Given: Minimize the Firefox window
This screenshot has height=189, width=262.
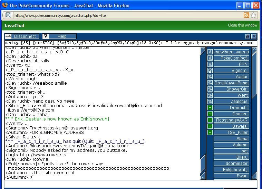Looking at the screenshot, I should [x=240, y=5].
